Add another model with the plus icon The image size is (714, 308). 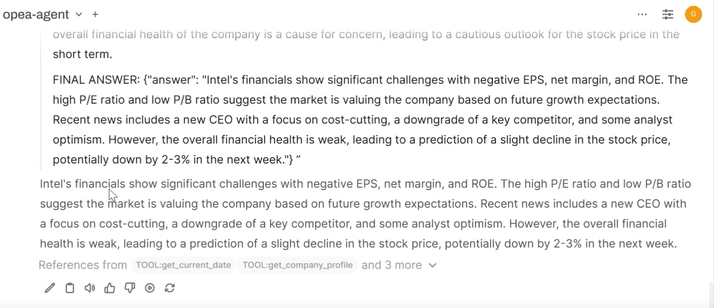[x=95, y=15]
